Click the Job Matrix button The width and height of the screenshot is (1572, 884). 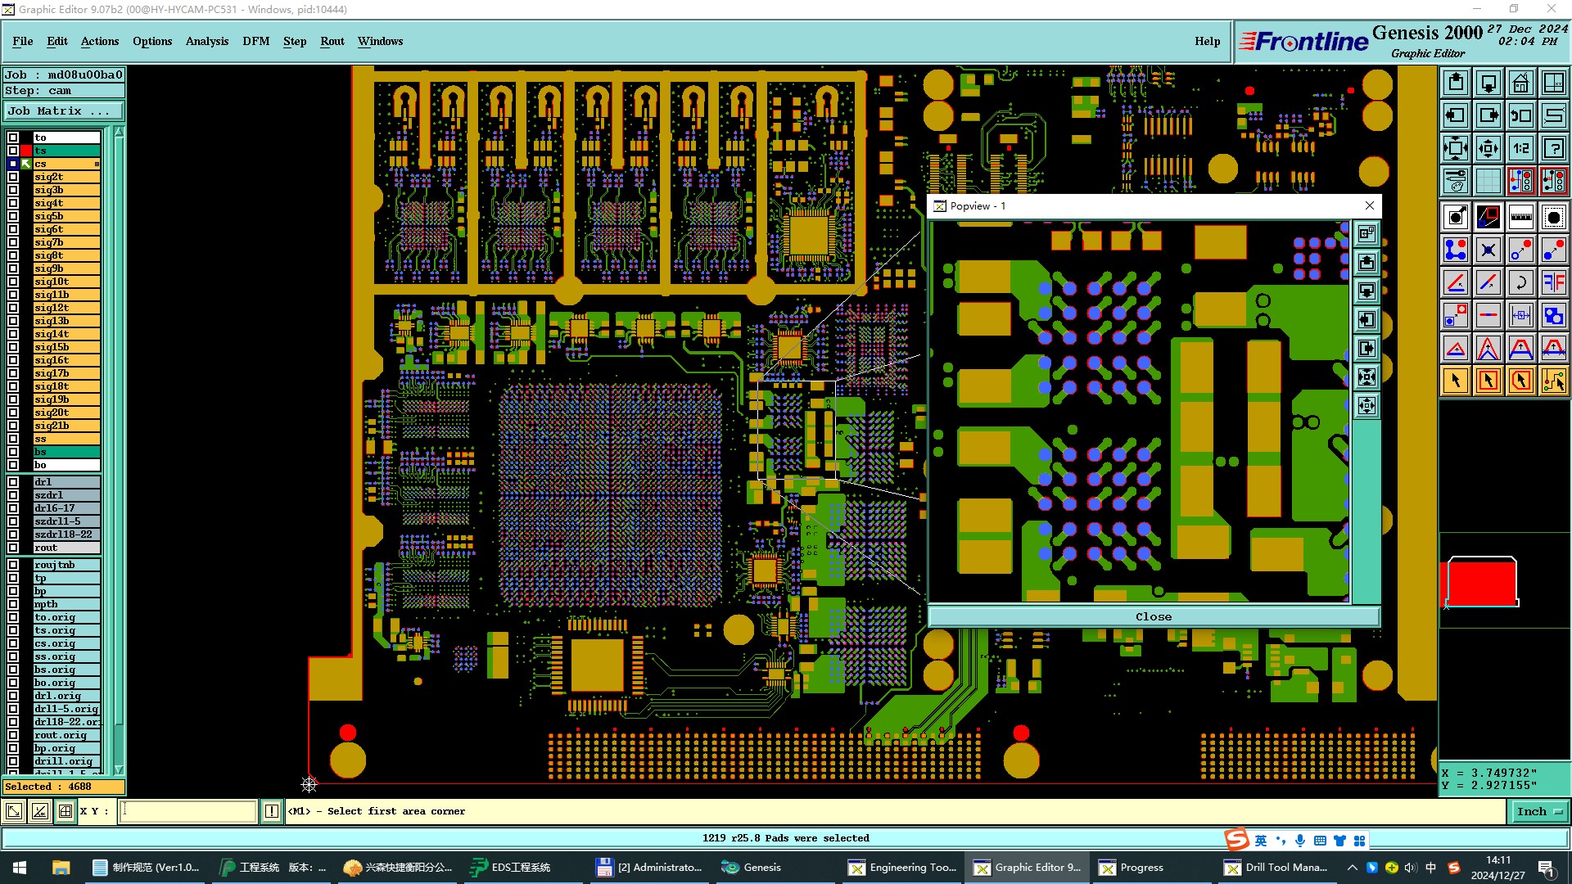pyautogui.click(x=64, y=111)
